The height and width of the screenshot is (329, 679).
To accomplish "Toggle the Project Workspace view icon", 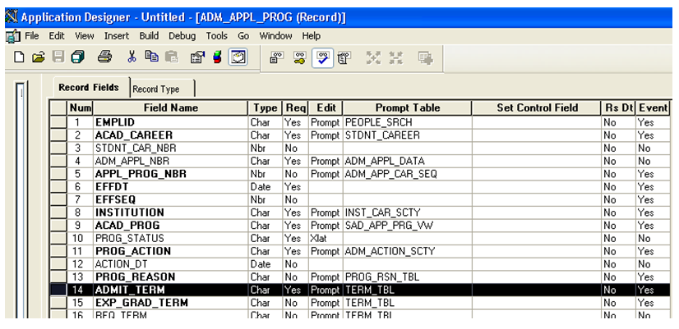I will 238,57.
